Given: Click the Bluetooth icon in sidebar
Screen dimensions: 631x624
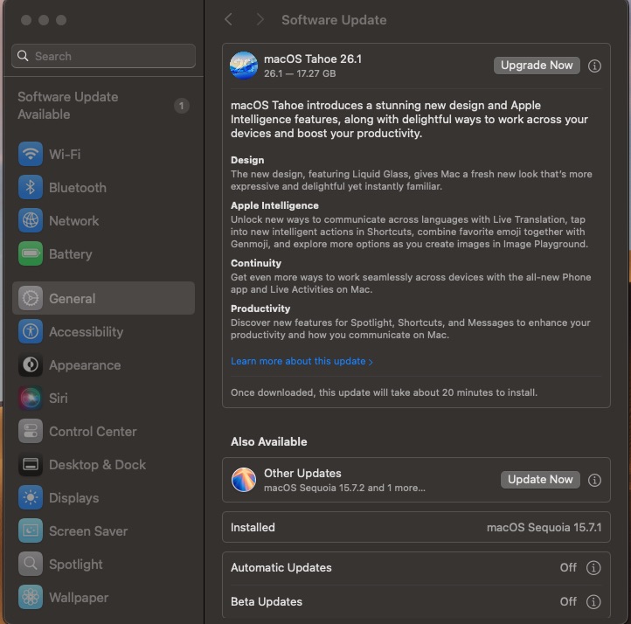Looking at the screenshot, I should tap(31, 188).
